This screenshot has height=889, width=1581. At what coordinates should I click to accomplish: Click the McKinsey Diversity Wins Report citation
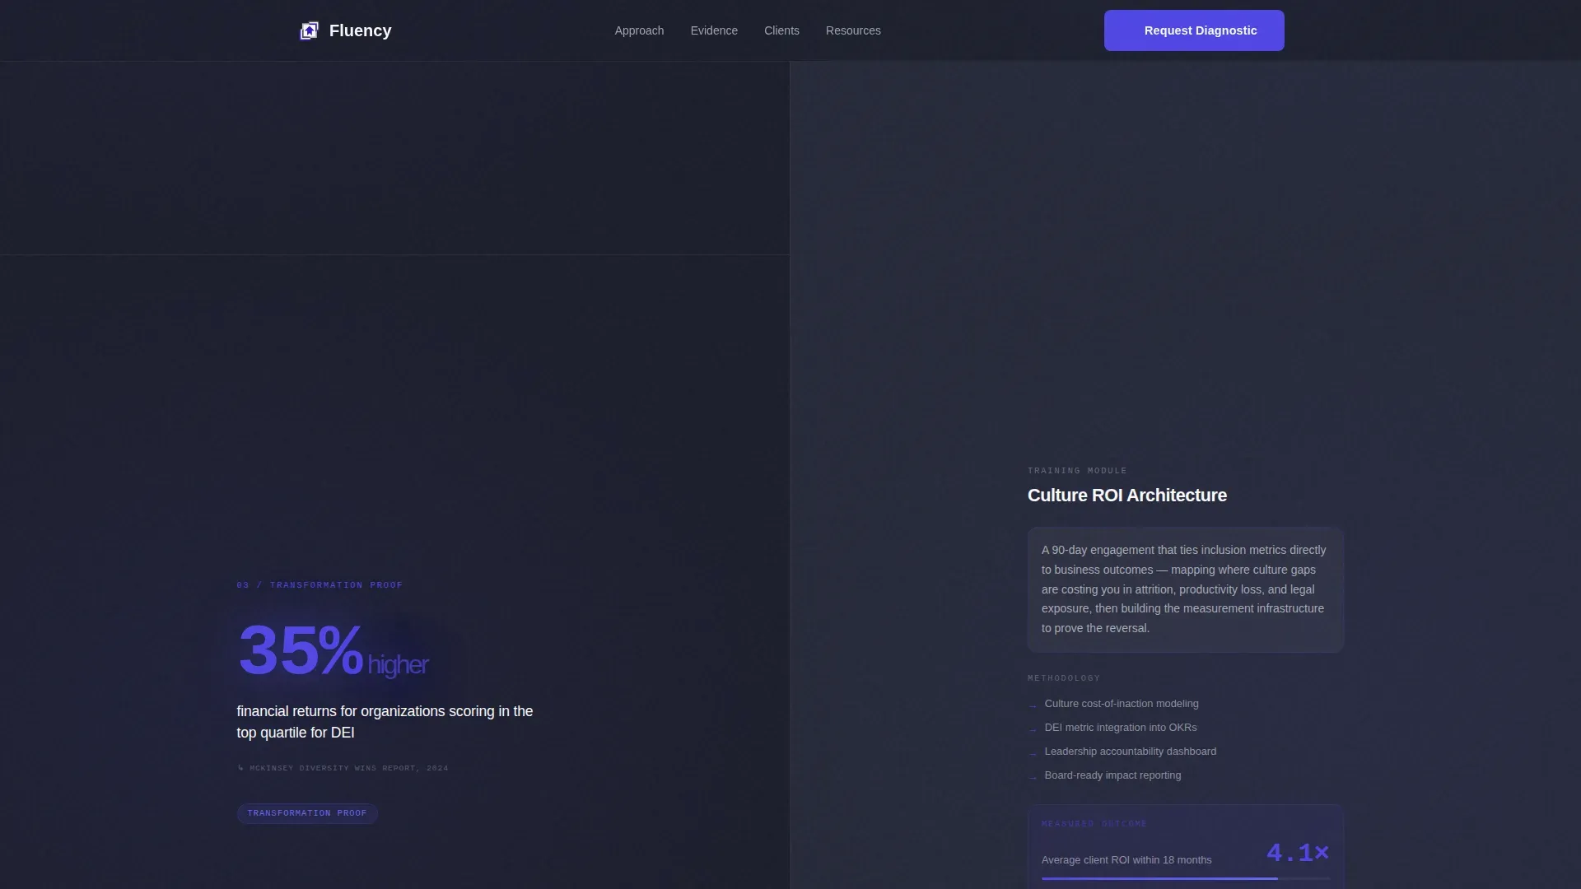click(x=343, y=768)
